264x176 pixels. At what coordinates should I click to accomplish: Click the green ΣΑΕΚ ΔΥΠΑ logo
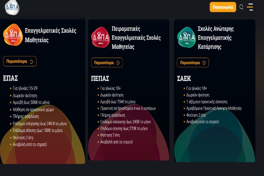coord(187,37)
